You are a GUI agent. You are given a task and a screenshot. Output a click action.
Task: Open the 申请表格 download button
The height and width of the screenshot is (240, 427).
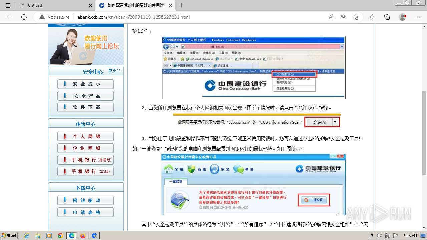click(x=85, y=213)
